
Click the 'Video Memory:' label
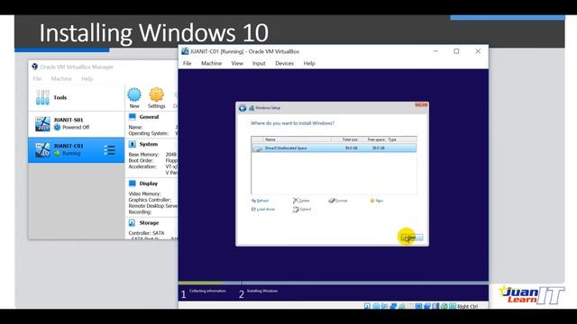144,193
